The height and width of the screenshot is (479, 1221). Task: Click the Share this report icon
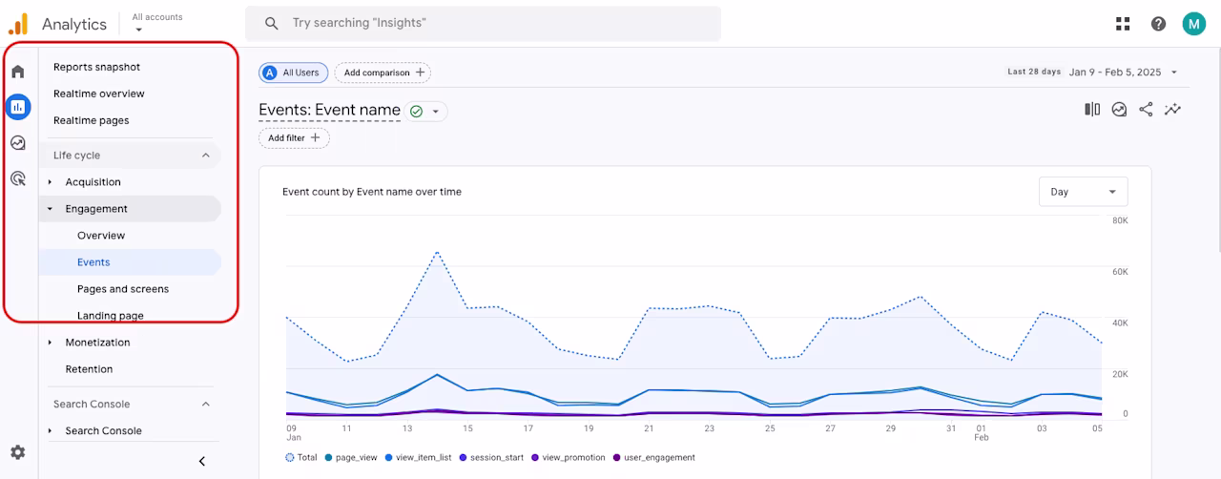point(1146,110)
